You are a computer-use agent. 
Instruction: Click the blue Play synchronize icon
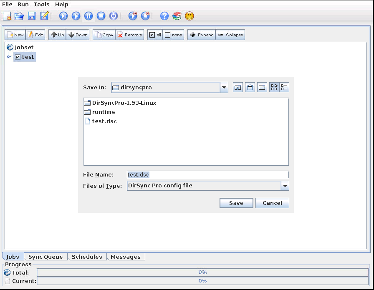(x=76, y=16)
